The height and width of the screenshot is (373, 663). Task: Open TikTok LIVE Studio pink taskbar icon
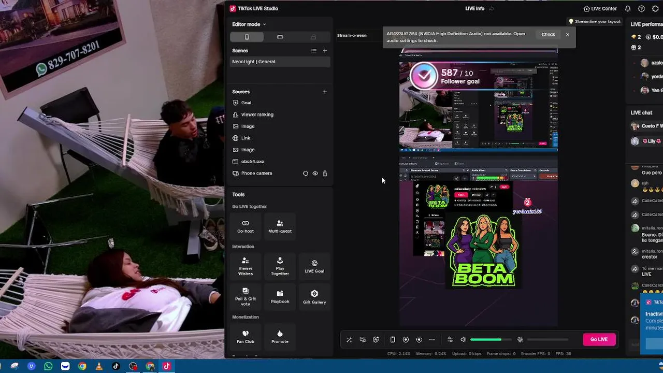[x=167, y=366]
